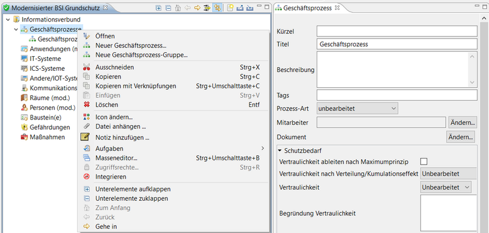Click the Beschreibung text area

(392, 70)
